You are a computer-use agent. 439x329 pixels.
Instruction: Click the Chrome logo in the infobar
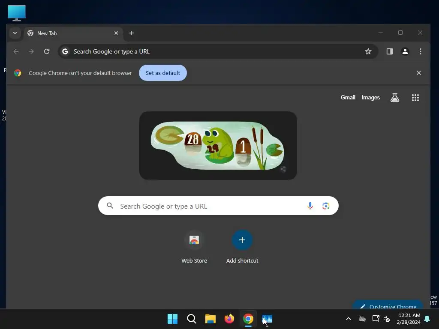(18, 73)
